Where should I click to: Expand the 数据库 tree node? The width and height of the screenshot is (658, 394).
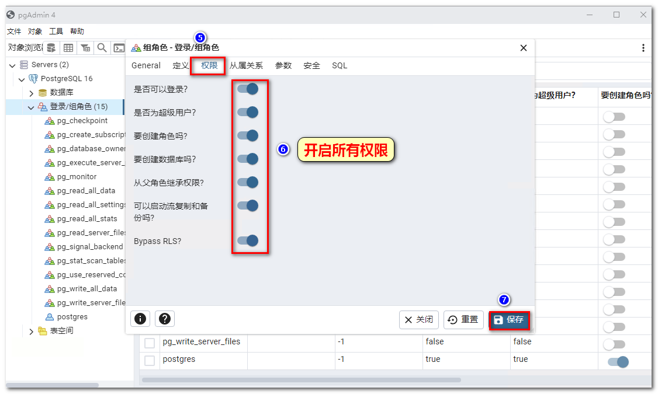[x=32, y=93]
